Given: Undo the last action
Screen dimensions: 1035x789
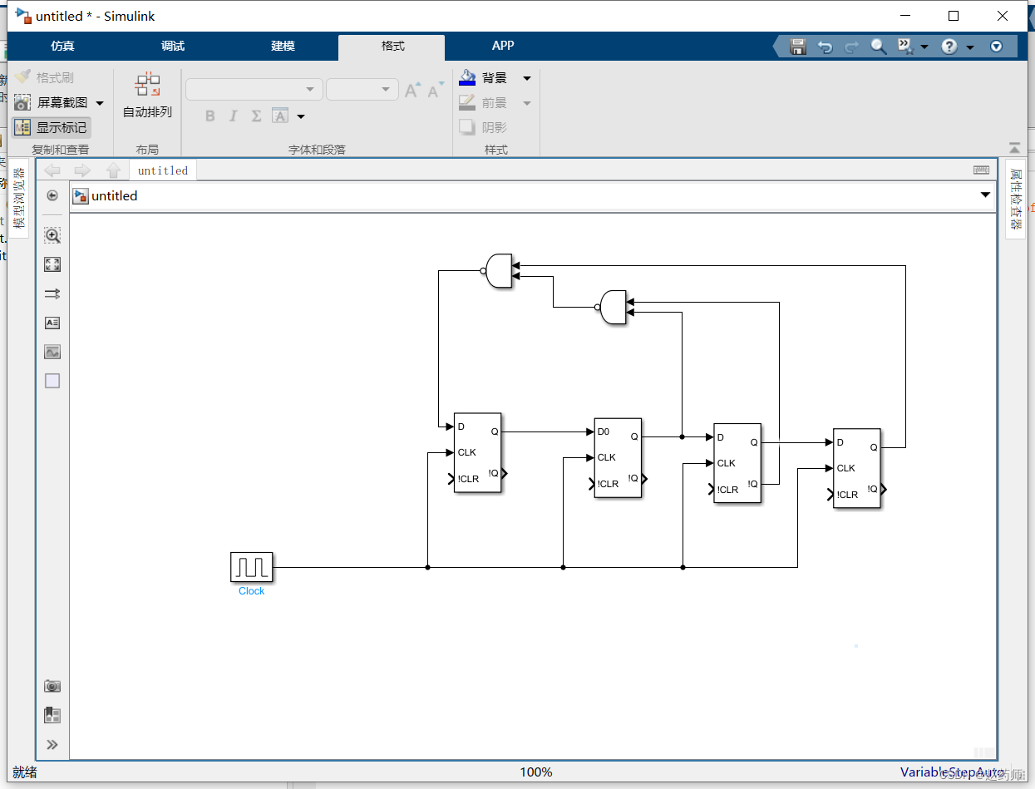Looking at the screenshot, I should tap(825, 47).
